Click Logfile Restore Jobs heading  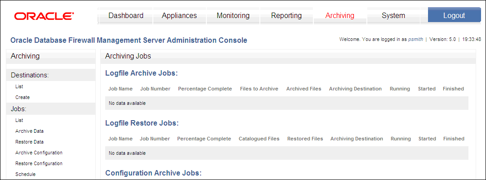click(x=142, y=123)
